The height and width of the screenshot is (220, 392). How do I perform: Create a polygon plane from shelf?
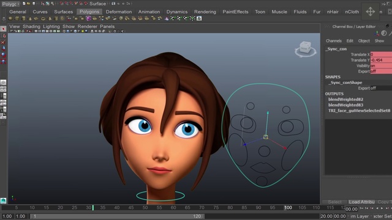[x=36, y=18]
